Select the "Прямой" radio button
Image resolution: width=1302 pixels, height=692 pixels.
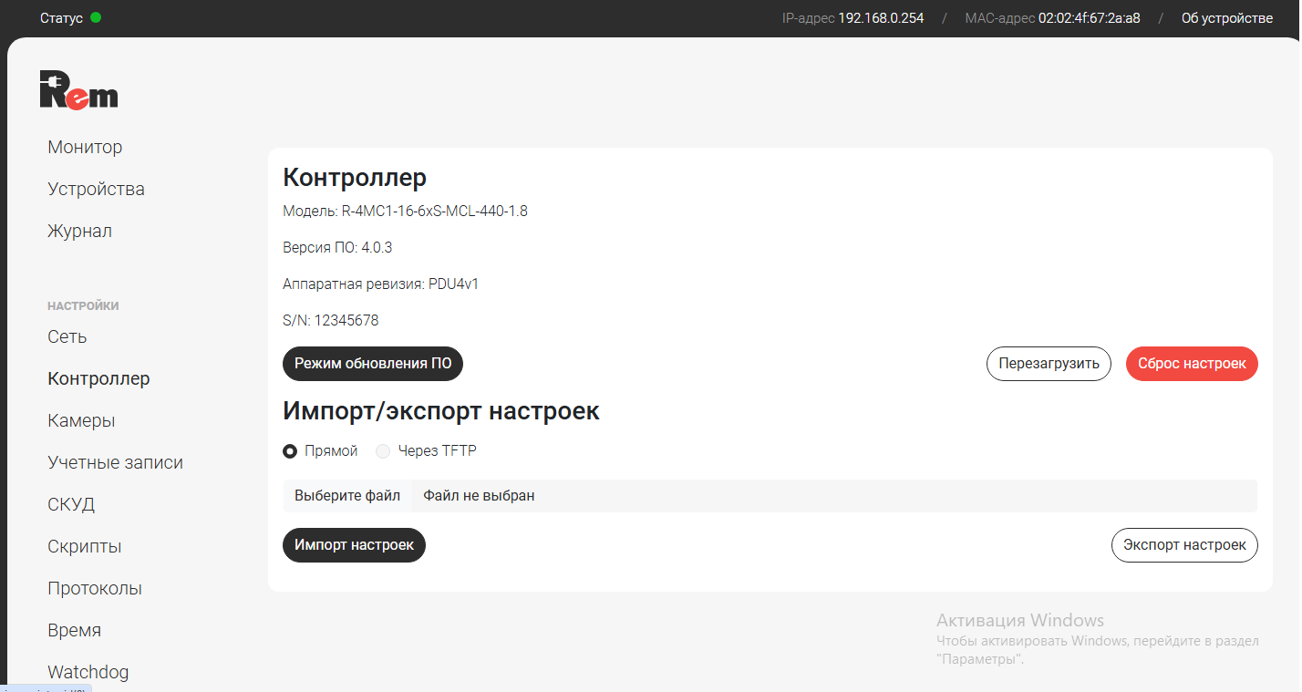click(x=290, y=450)
